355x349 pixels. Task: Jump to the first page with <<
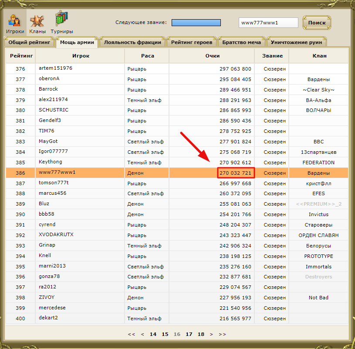(131, 334)
